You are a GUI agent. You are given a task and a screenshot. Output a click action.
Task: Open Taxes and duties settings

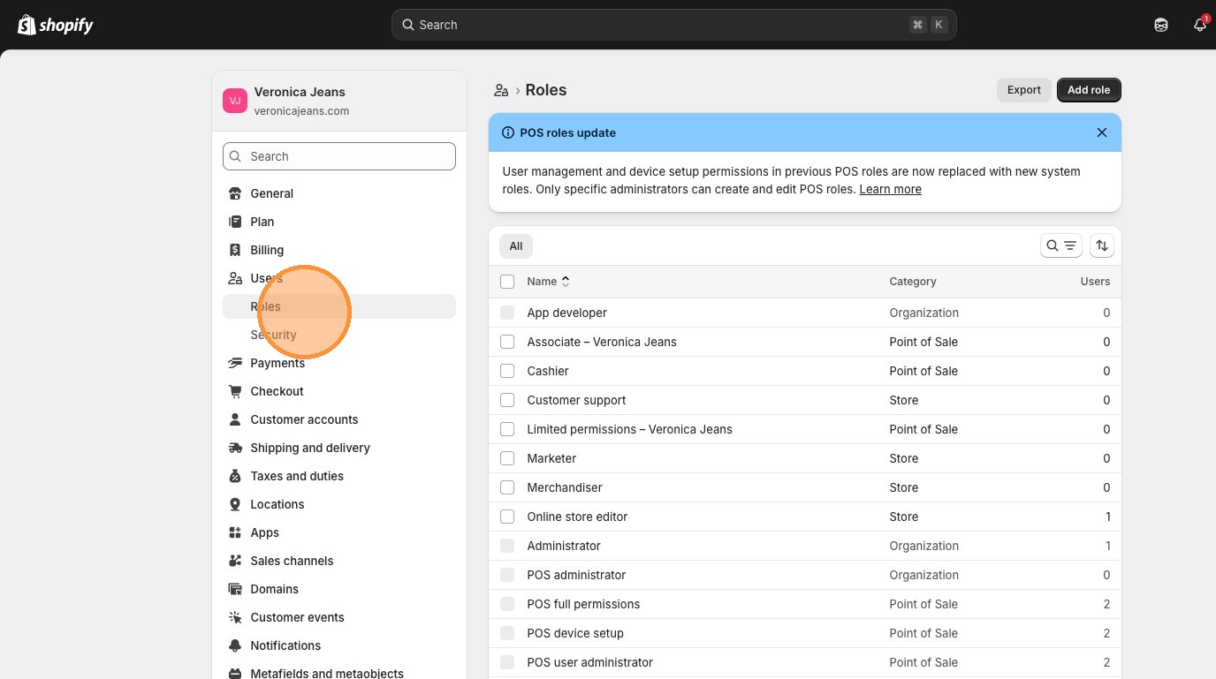[339, 476]
